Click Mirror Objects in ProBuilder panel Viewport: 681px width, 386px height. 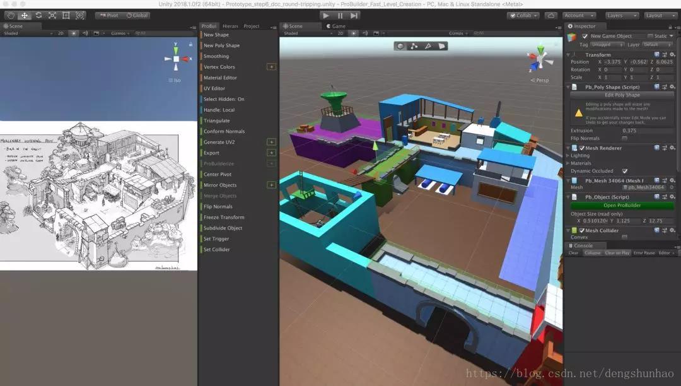pos(220,185)
